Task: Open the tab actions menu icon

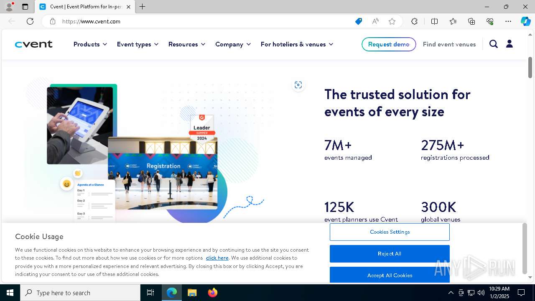Action: [x=25, y=7]
